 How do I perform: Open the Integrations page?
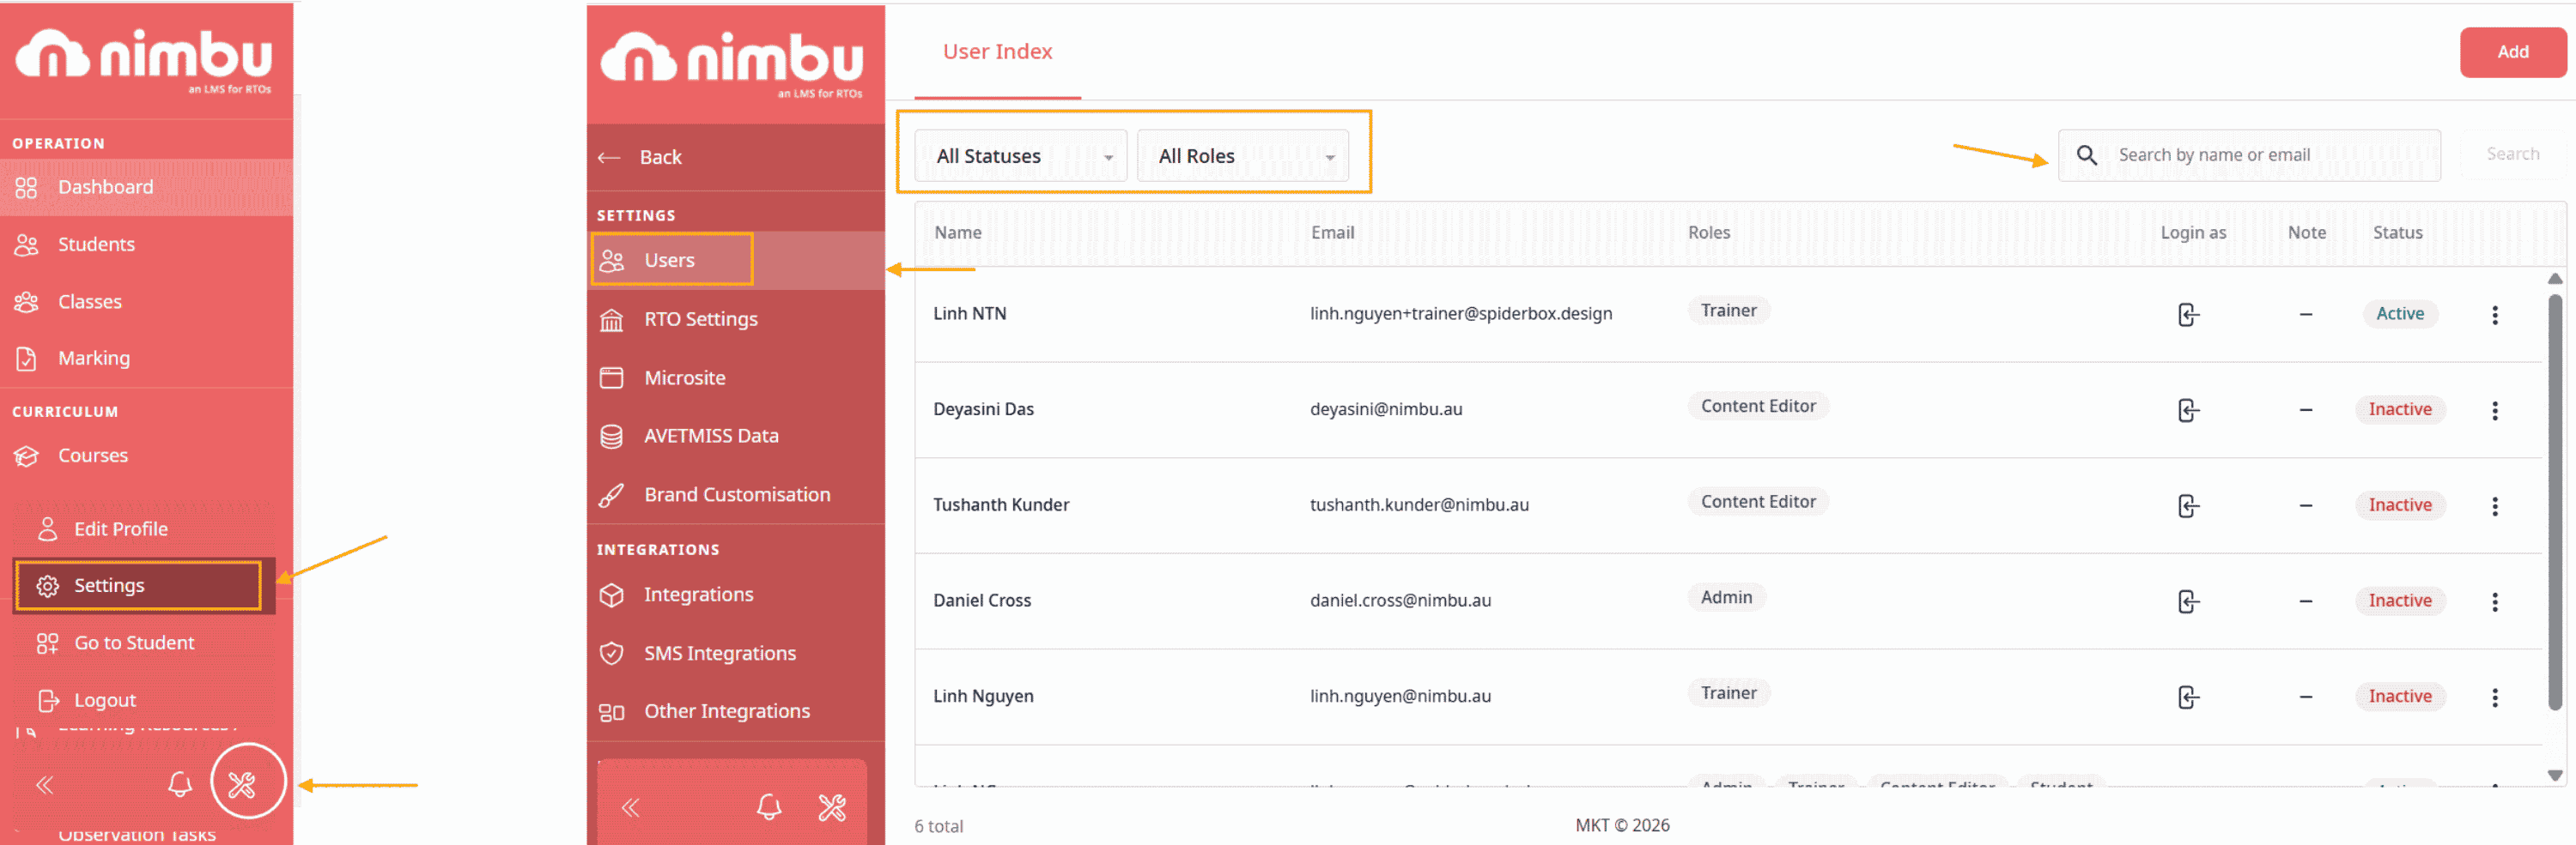coord(736,595)
